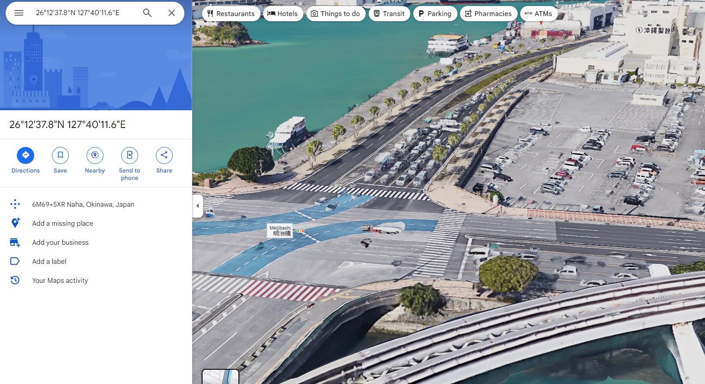Click the Meijibashi map label
Screen dimensions: 705x384
280,230
